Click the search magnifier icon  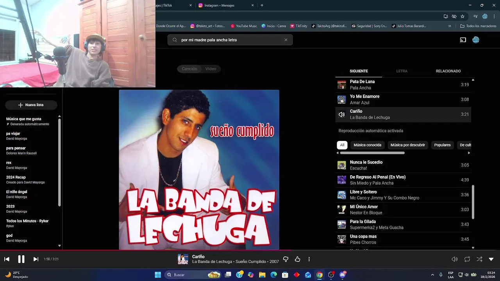(175, 40)
